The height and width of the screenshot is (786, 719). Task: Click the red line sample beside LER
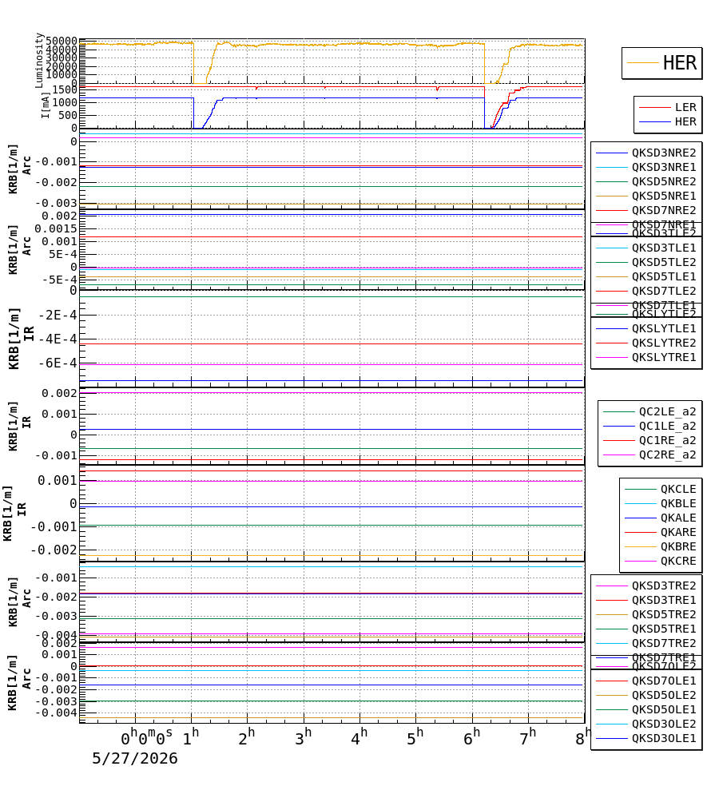[655, 107]
